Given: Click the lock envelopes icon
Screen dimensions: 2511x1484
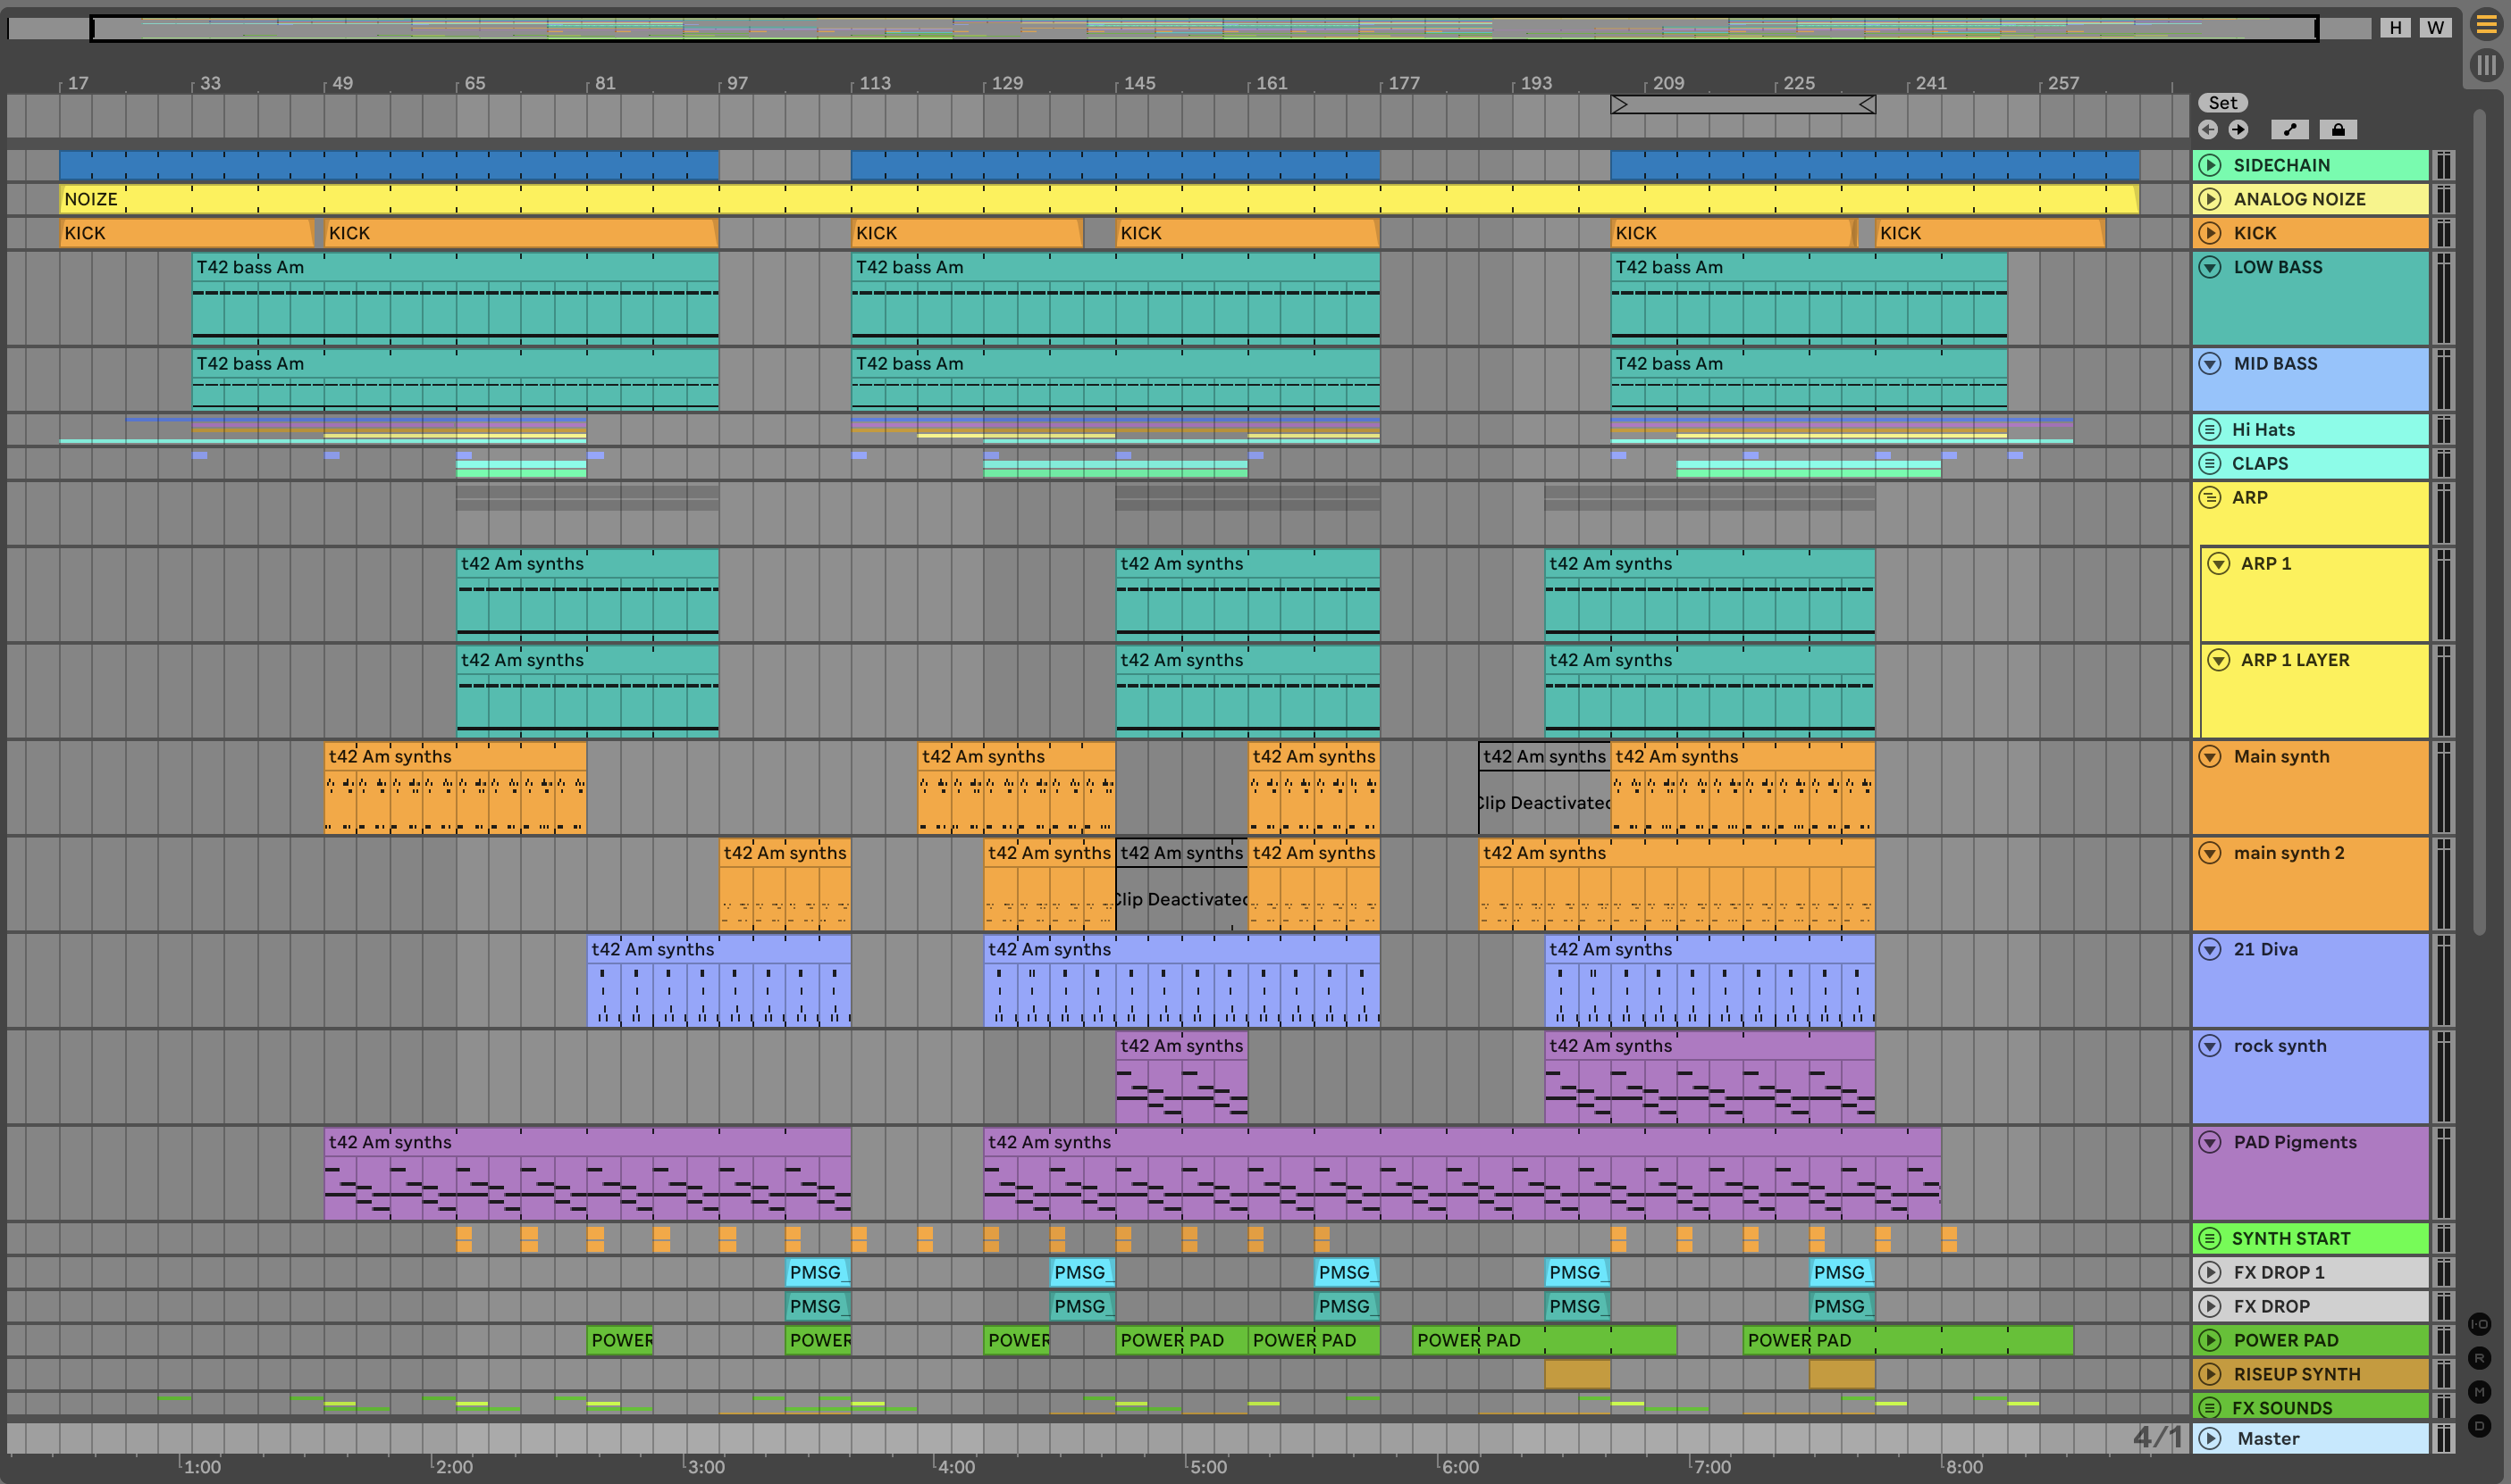Looking at the screenshot, I should point(2338,130).
